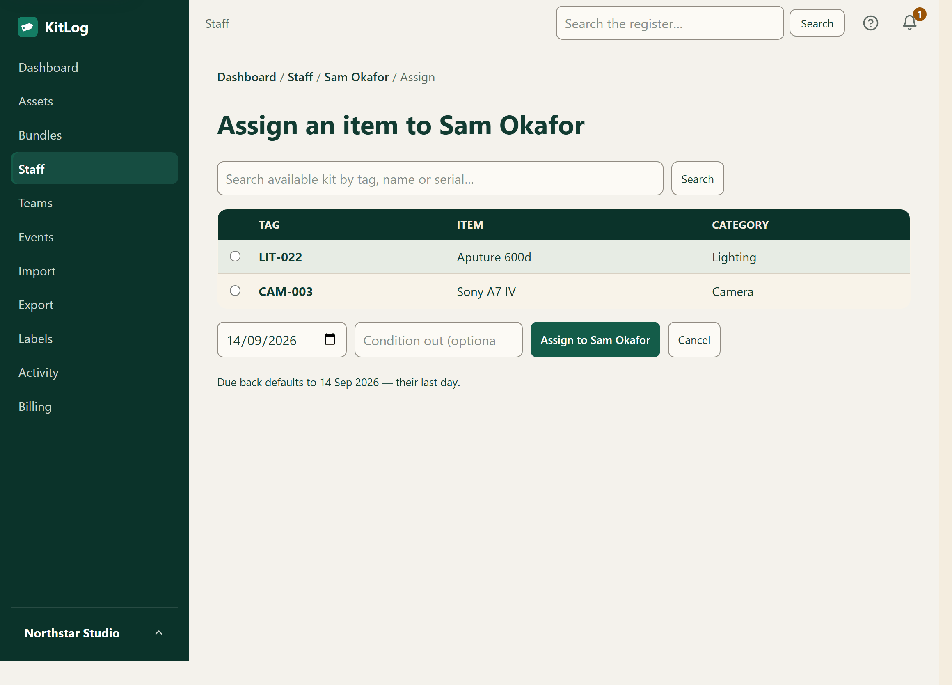This screenshot has height=685, width=952.
Task: Select the CAM-003 radio button
Action: 235,291
